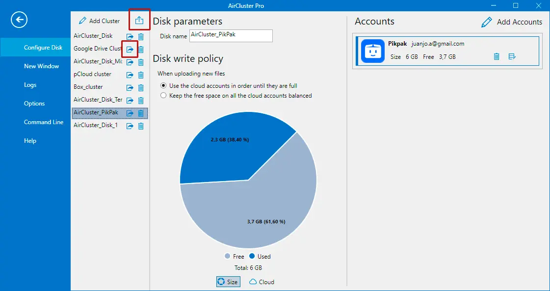This screenshot has width=550, height=291.
Task: Click the pencil icon next to Add Accounts
Action: pos(487,22)
